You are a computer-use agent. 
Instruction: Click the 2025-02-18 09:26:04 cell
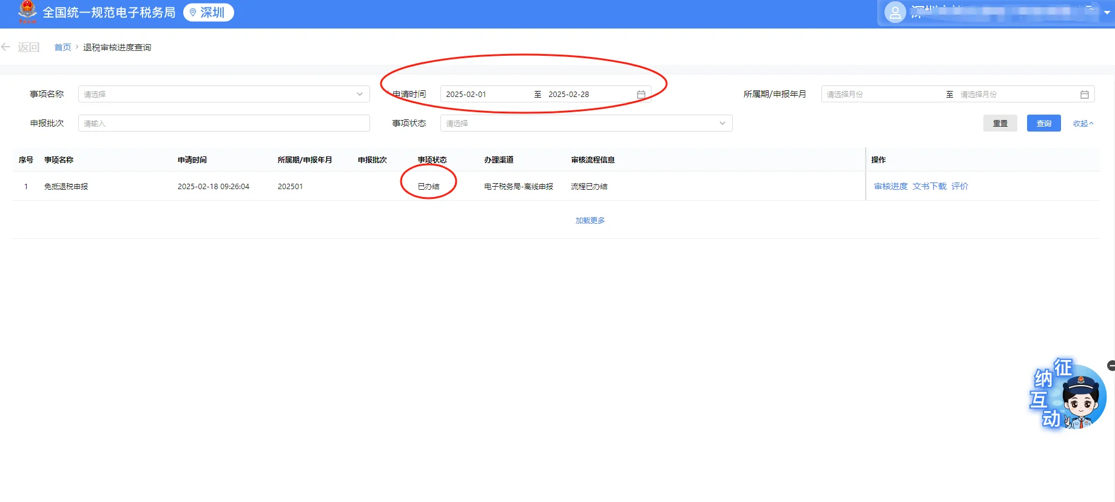[214, 186]
